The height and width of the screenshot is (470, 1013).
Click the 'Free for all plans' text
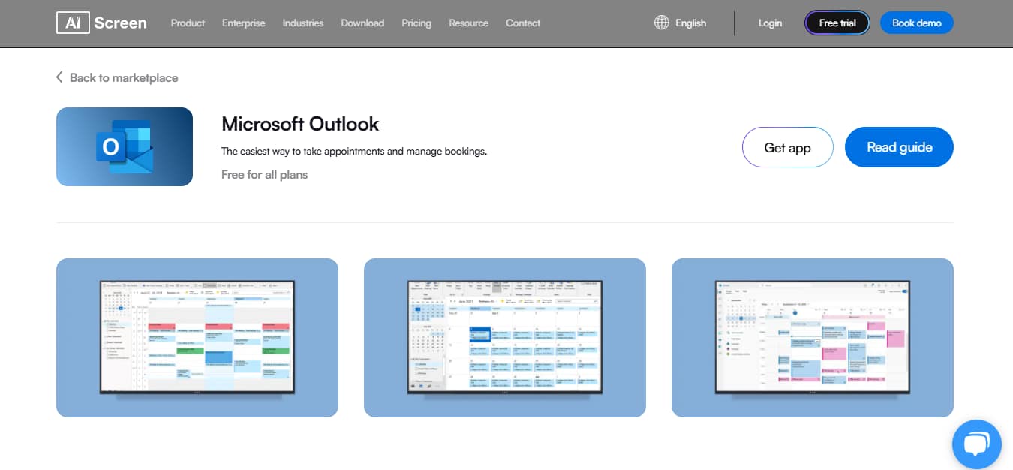coord(264,175)
